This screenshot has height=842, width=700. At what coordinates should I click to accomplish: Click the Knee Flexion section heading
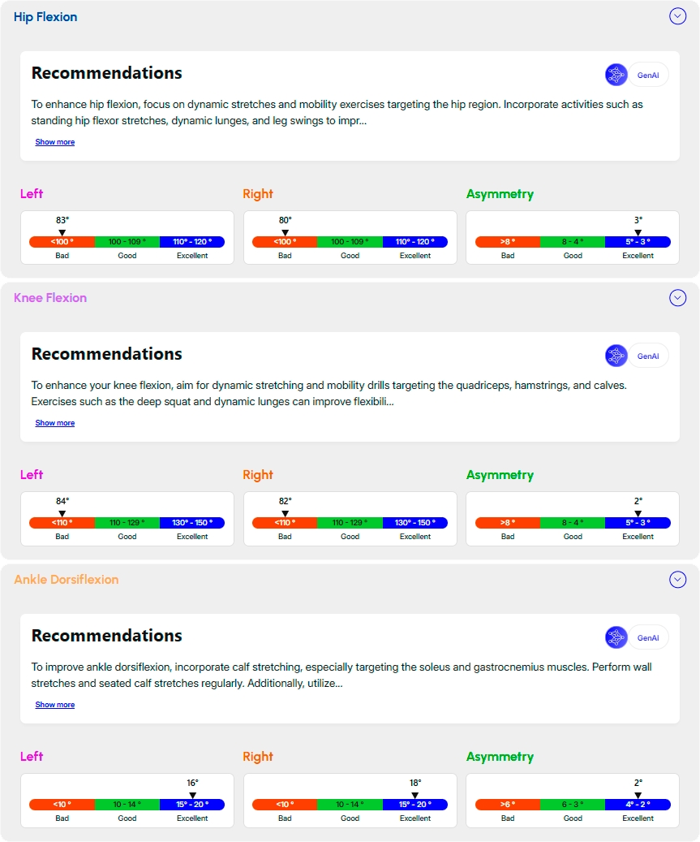click(50, 298)
